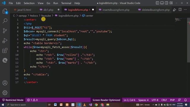Open the Explorer view in activity bar

click(5, 11)
